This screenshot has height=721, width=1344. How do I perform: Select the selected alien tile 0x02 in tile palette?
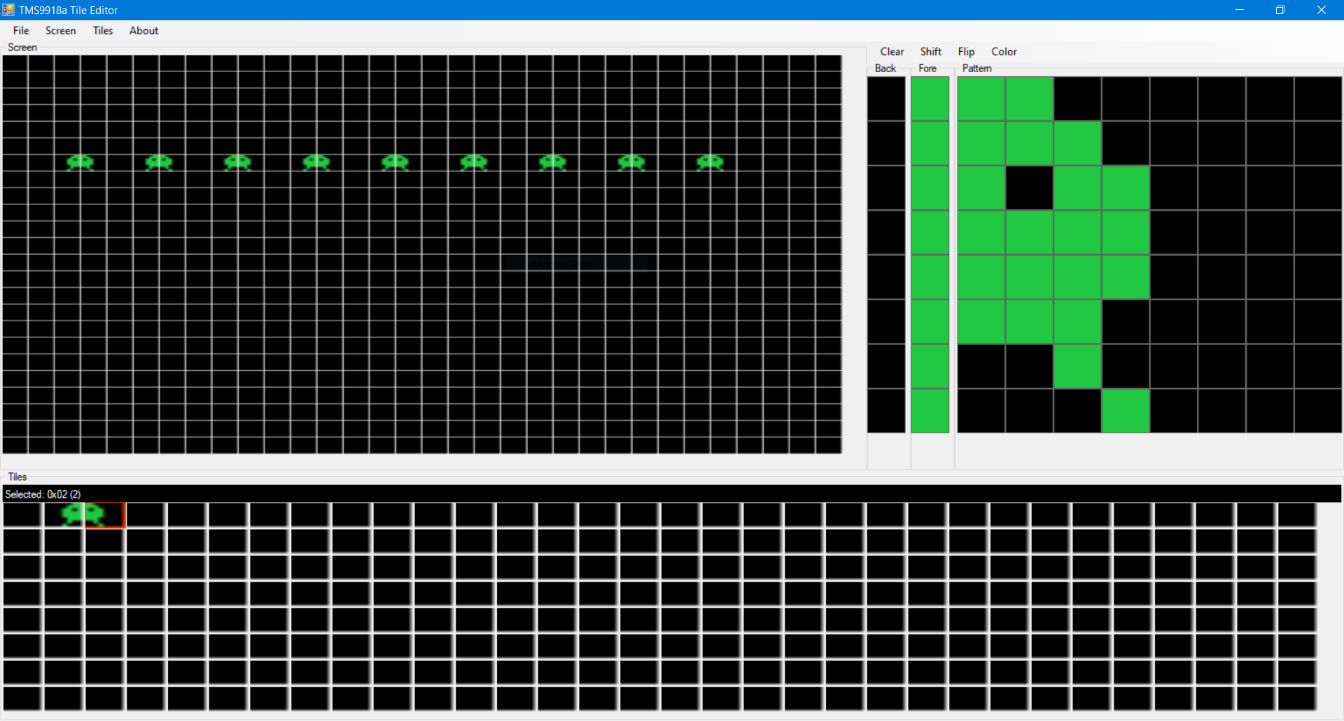coord(105,515)
